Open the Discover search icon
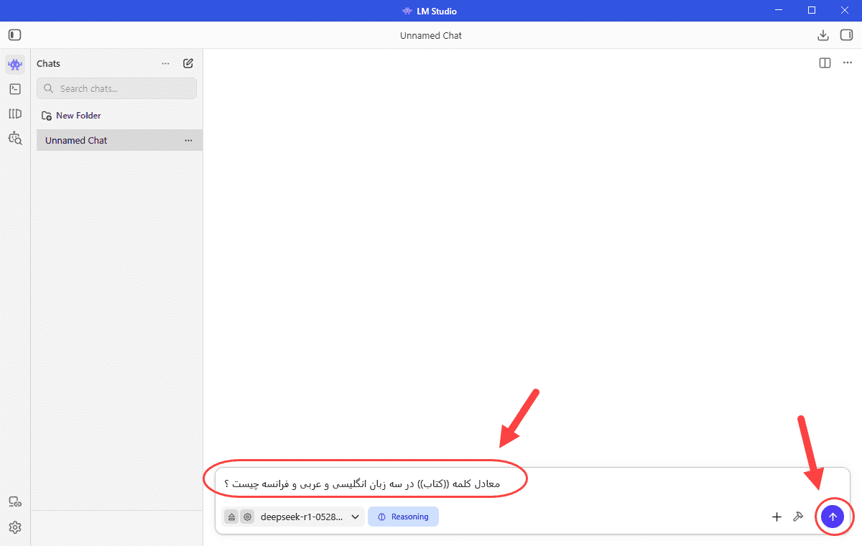 tap(15, 138)
